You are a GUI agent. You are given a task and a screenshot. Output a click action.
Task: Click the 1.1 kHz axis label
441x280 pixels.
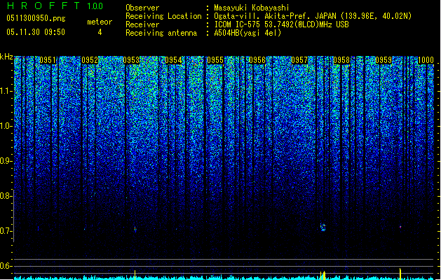click(6, 91)
